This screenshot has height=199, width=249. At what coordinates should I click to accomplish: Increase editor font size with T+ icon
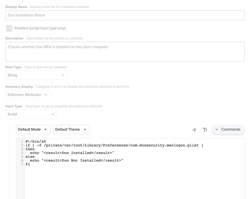click(x=205, y=130)
